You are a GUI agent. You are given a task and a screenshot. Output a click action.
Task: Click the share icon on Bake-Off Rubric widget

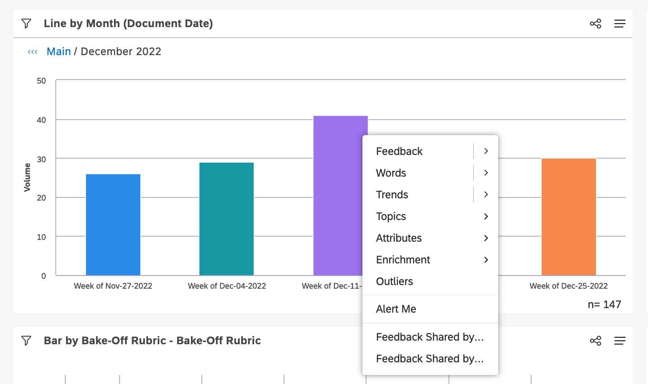tap(596, 340)
